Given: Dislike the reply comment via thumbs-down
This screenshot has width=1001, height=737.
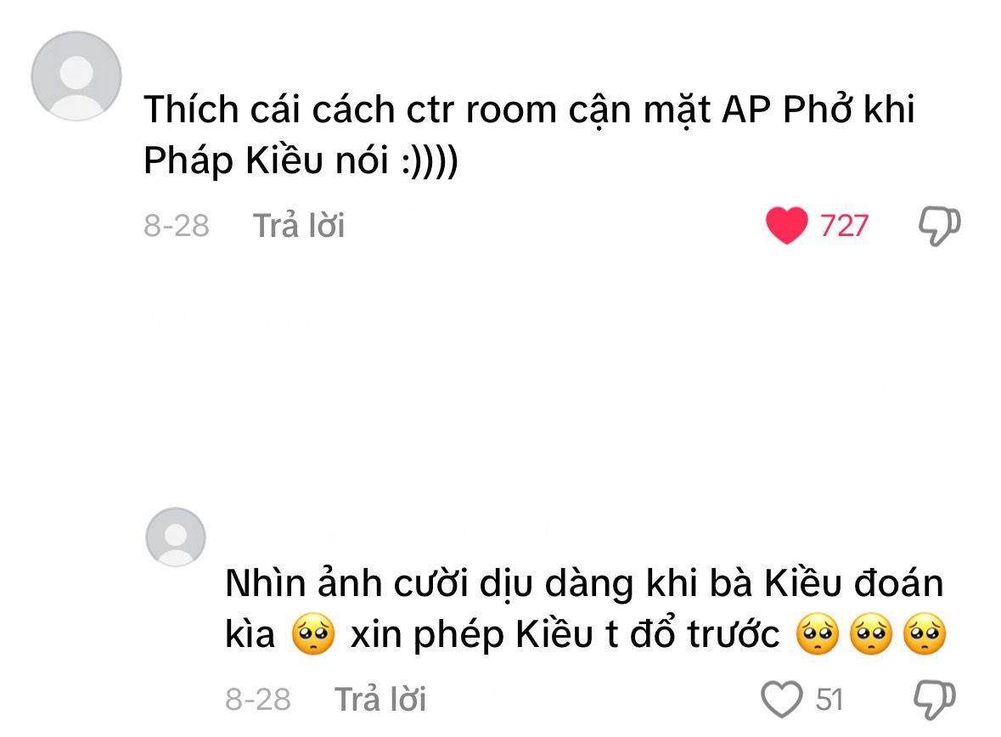Looking at the screenshot, I should click(x=935, y=700).
